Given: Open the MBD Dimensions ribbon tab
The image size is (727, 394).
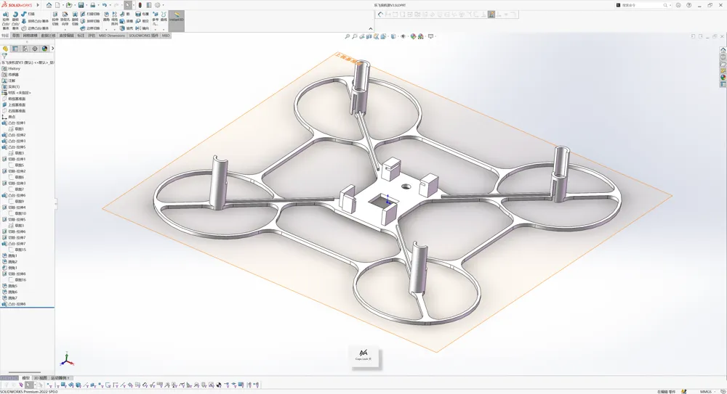Looking at the screenshot, I should point(112,35).
